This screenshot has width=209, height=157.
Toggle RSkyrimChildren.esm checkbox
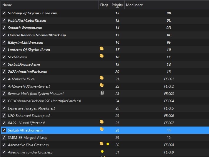pyautogui.click(x=4, y=42)
